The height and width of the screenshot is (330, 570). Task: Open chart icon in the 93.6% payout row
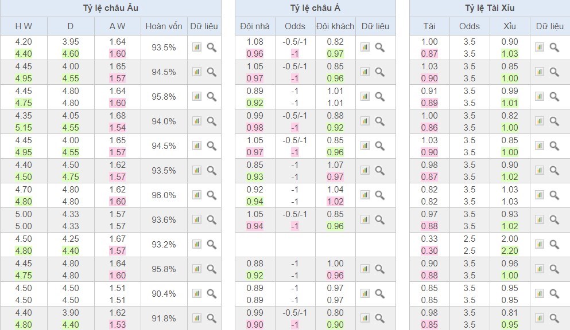click(197, 219)
